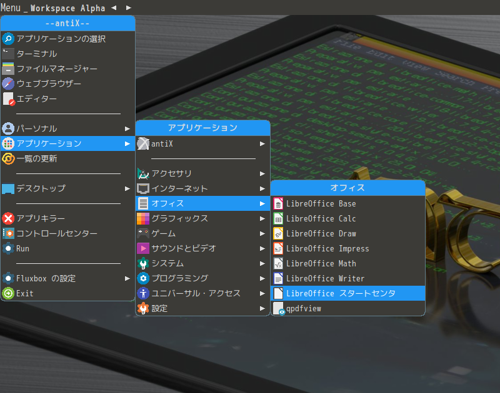Click the 一覧の更新 refresh icon

8,158
